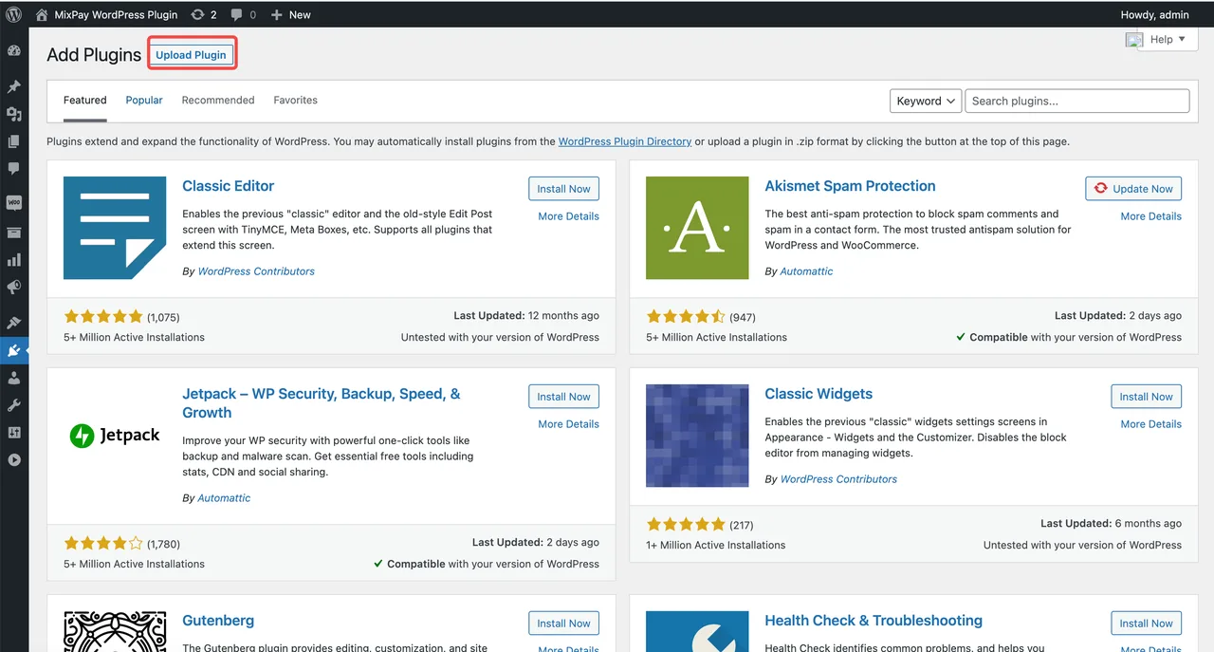Image resolution: width=1214 pixels, height=652 pixels.
Task: Open the New content menu
Action: tap(290, 14)
